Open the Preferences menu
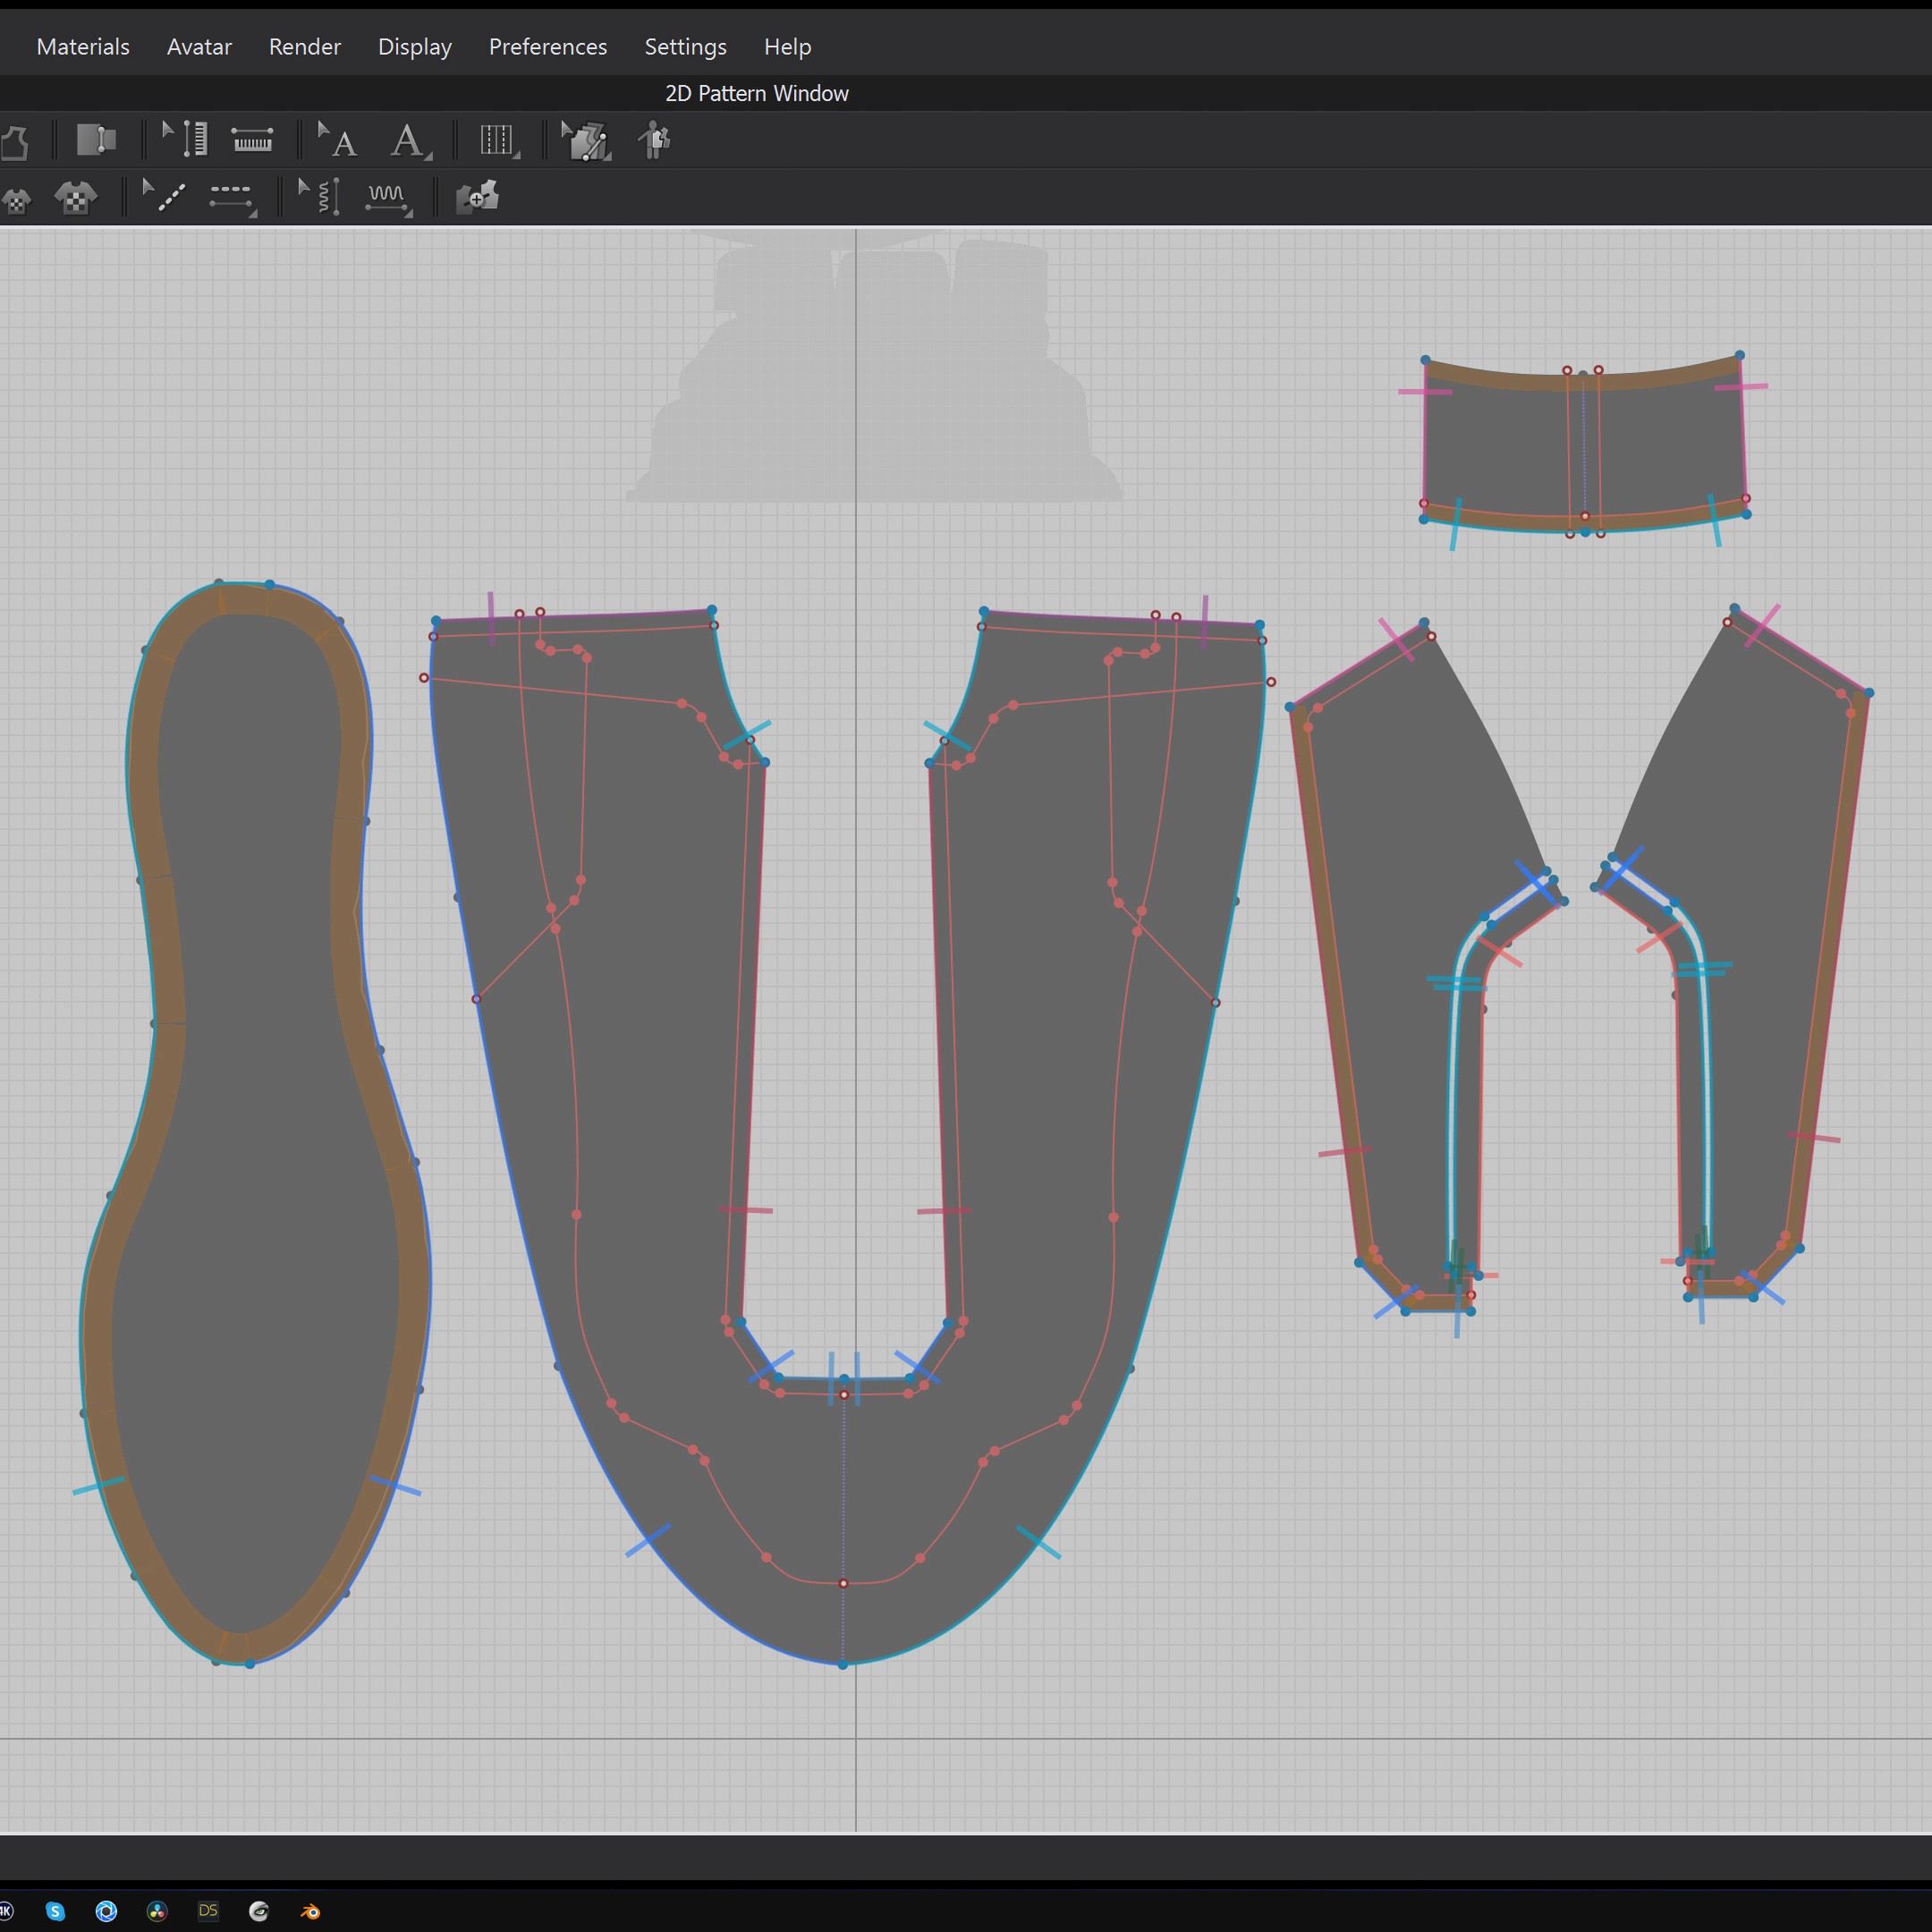 point(547,47)
